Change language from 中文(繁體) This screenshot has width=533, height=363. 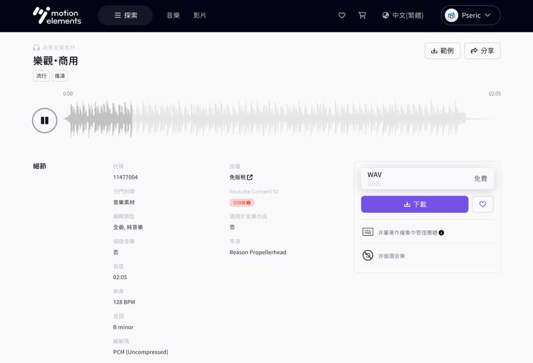click(403, 15)
